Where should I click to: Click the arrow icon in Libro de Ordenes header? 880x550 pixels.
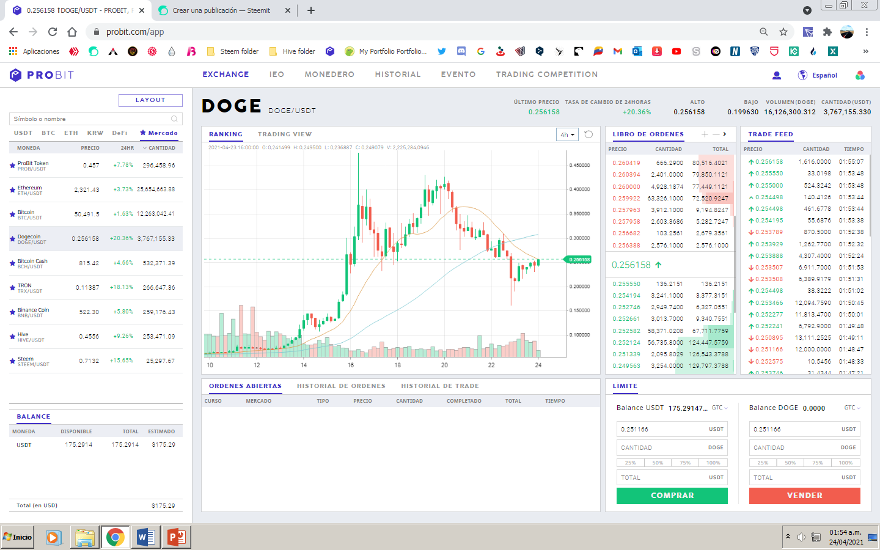[725, 134]
